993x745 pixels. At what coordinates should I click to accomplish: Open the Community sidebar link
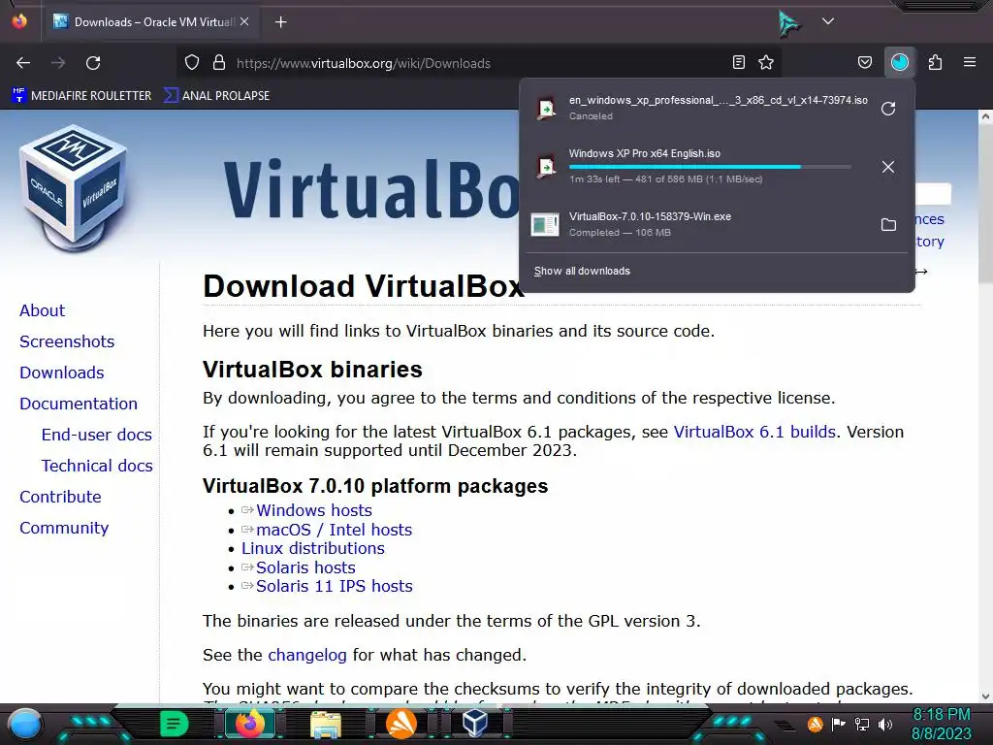[x=64, y=528]
